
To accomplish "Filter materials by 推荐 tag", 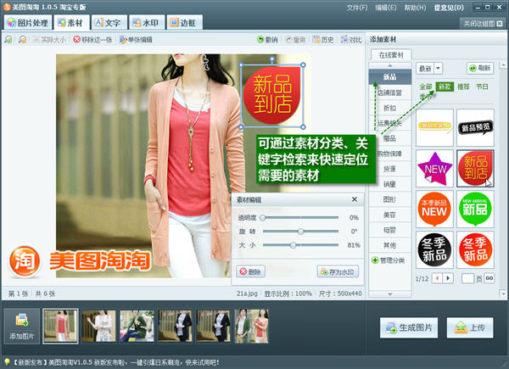I will pos(463,87).
